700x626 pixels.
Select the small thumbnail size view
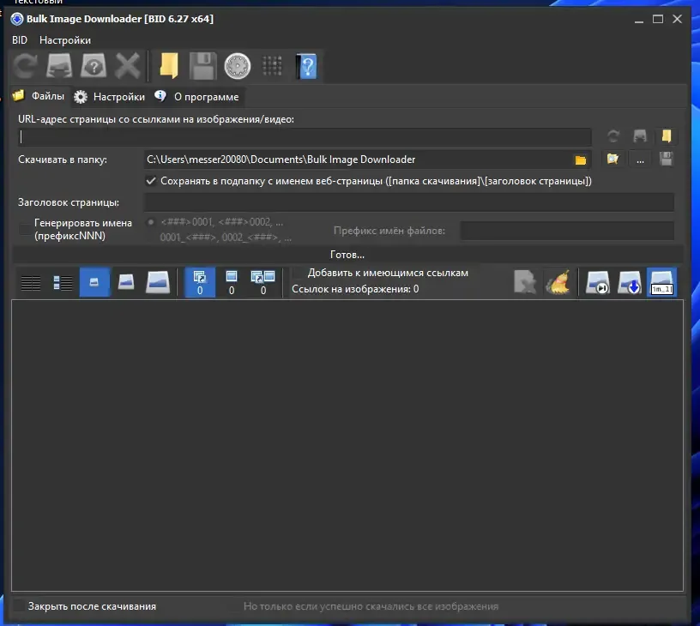click(94, 282)
